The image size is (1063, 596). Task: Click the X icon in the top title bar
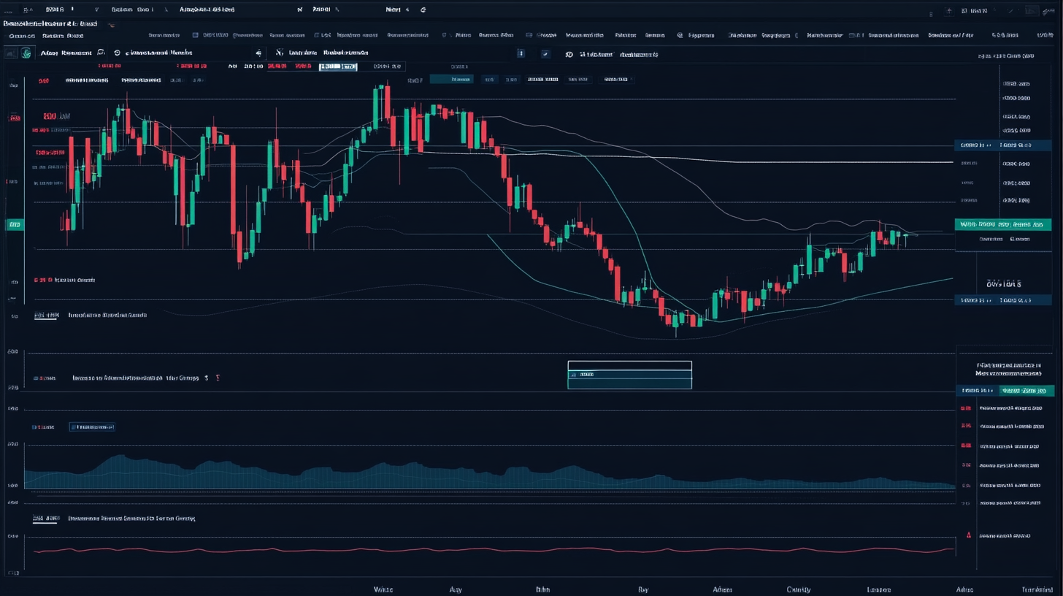pos(299,10)
